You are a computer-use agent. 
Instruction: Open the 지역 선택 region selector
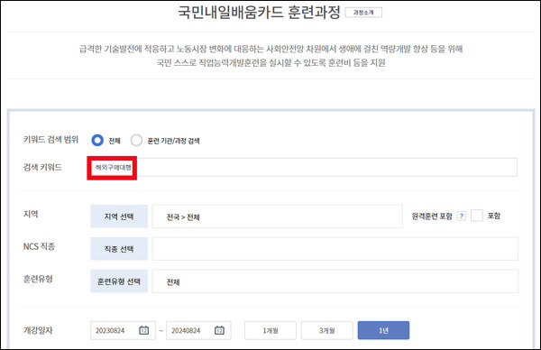[119, 216]
